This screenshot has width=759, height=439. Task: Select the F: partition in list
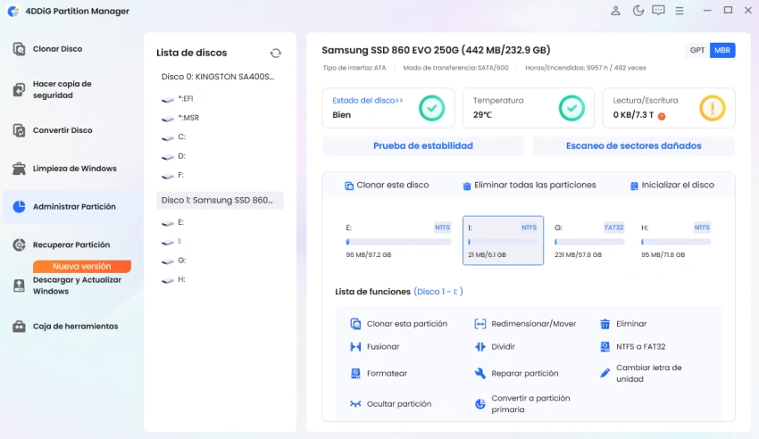click(220, 175)
